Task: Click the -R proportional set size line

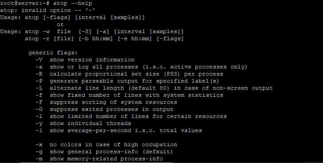Action: pos(129,74)
